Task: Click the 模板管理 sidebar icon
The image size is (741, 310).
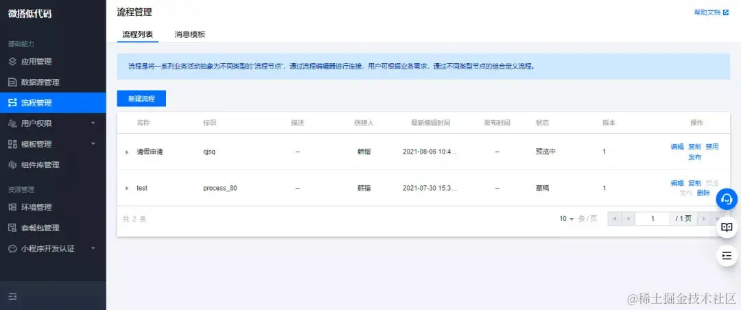Action: point(13,144)
